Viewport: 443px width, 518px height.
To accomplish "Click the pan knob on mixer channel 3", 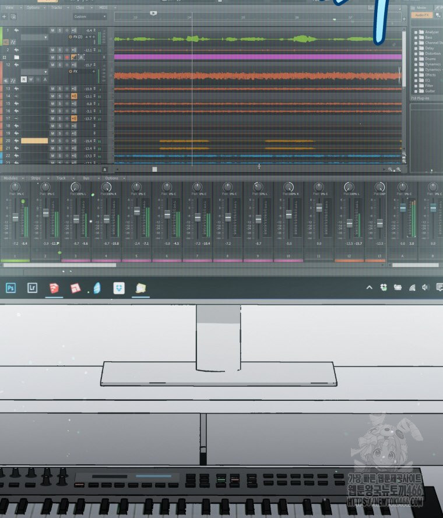I will [x=76, y=187].
